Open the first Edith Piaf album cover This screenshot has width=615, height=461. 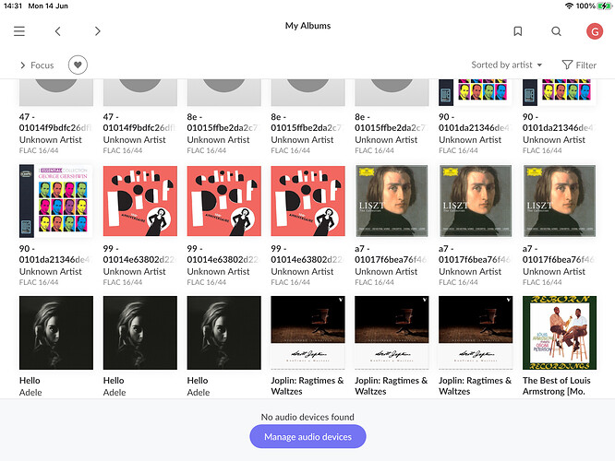click(140, 201)
